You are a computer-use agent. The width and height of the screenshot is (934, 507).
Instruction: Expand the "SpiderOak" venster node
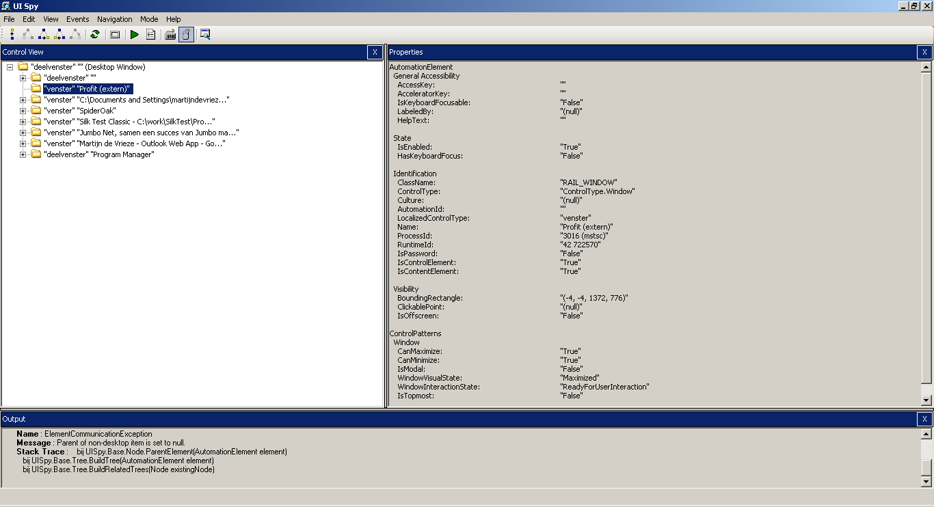[23, 111]
